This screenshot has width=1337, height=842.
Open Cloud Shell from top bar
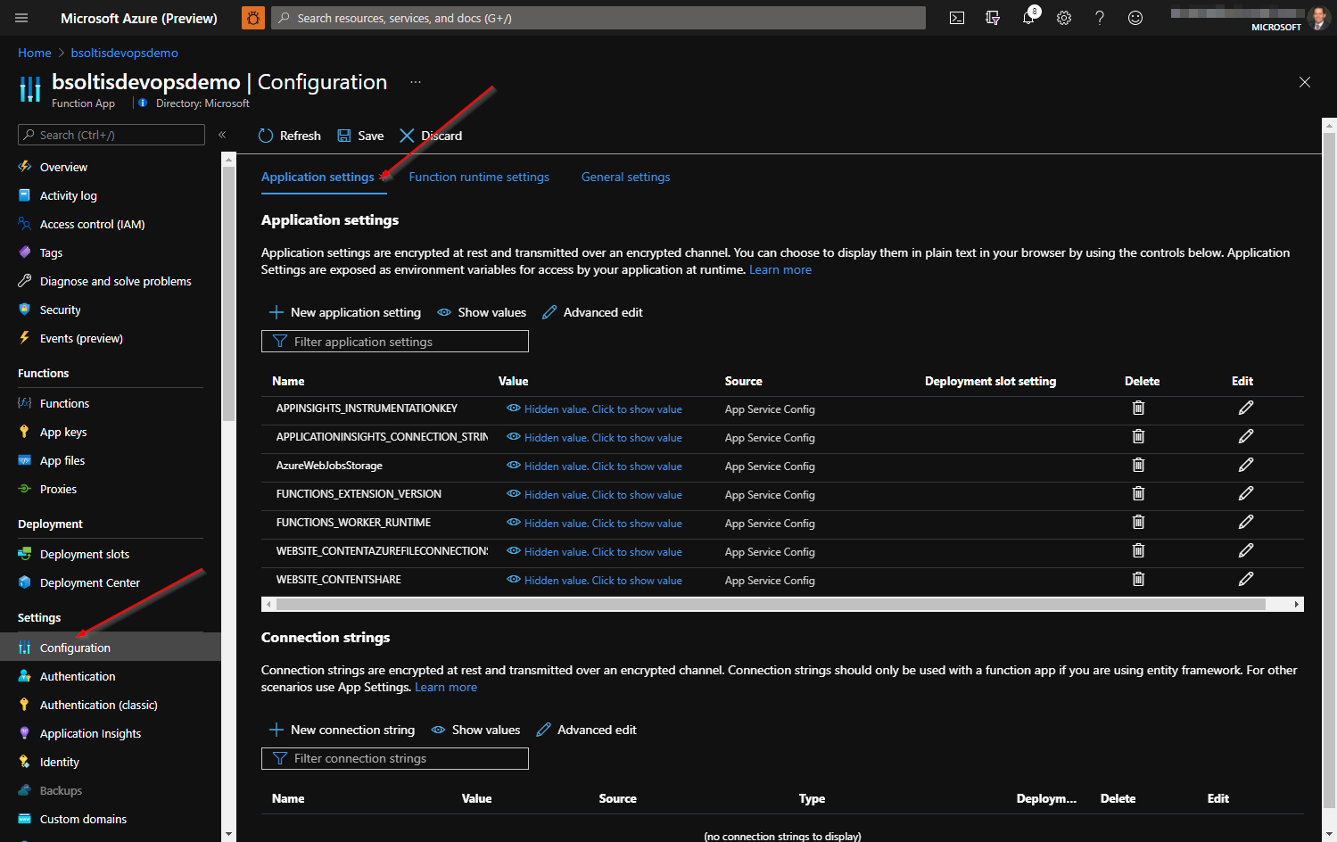pyautogui.click(x=957, y=18)
